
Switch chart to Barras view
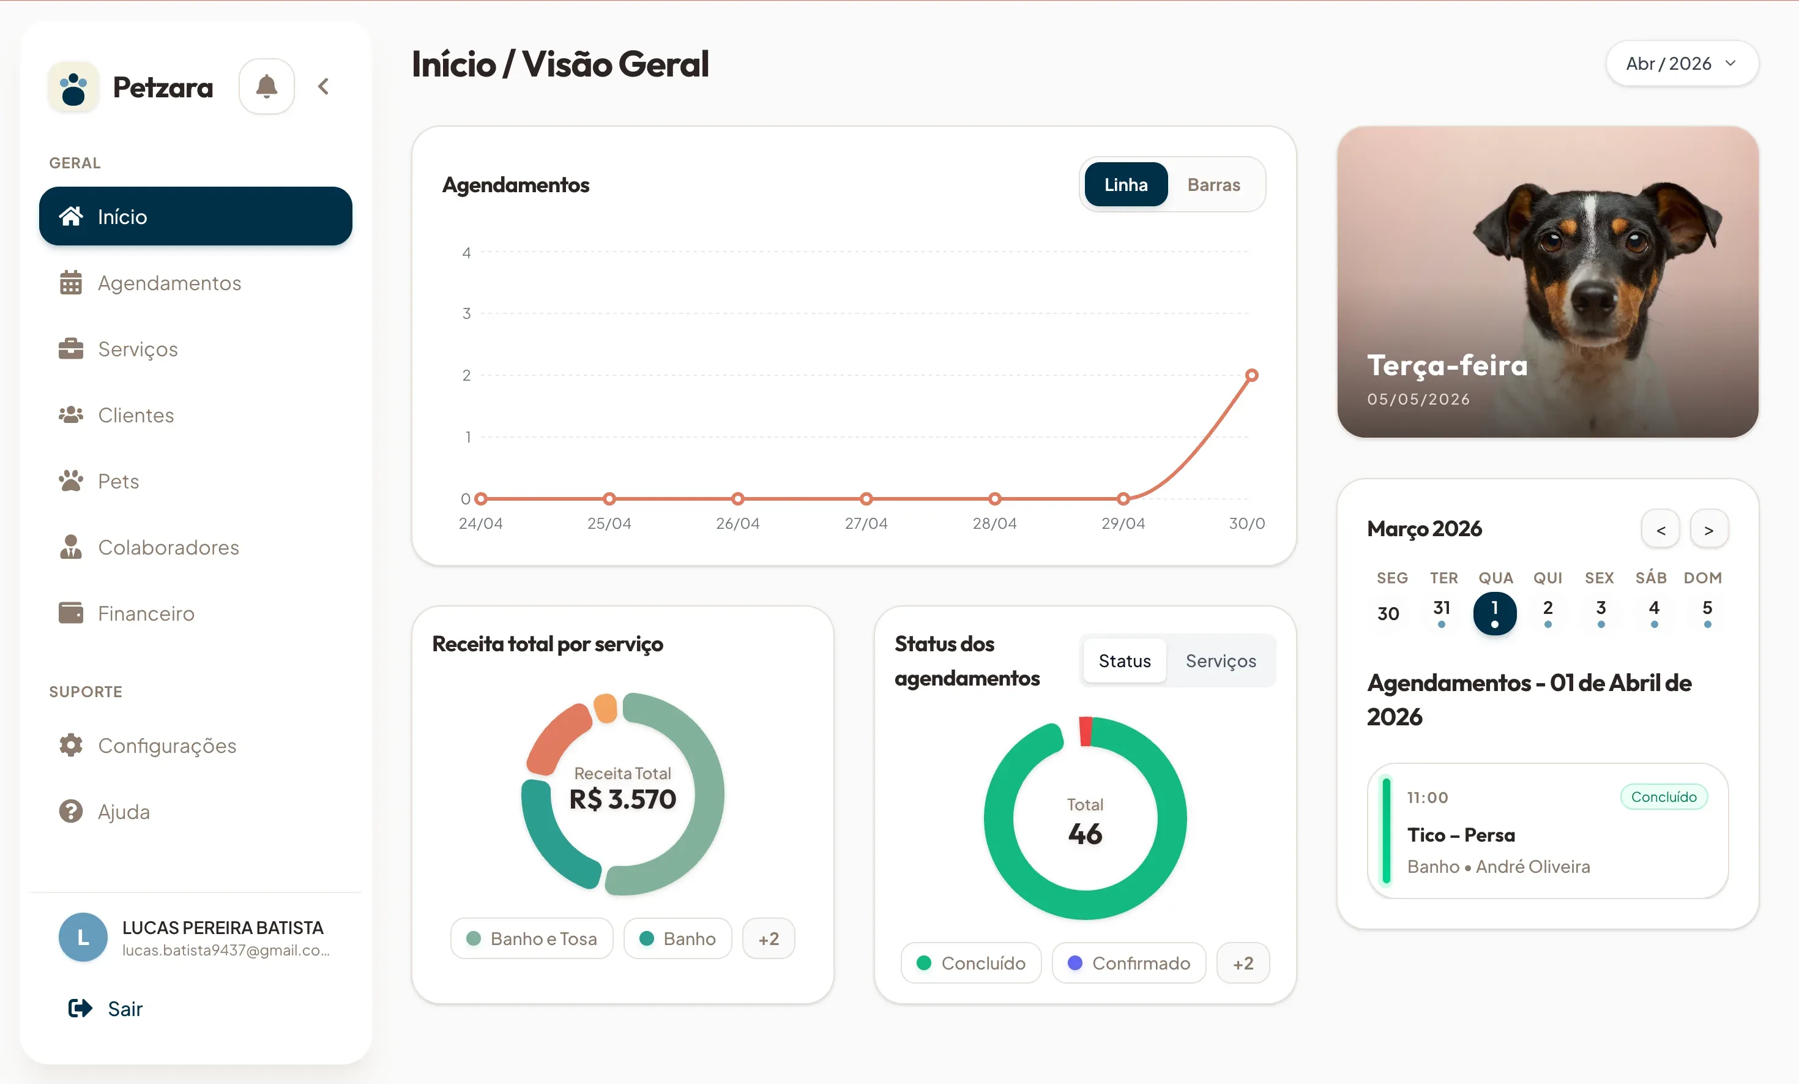pos(1213,184)
